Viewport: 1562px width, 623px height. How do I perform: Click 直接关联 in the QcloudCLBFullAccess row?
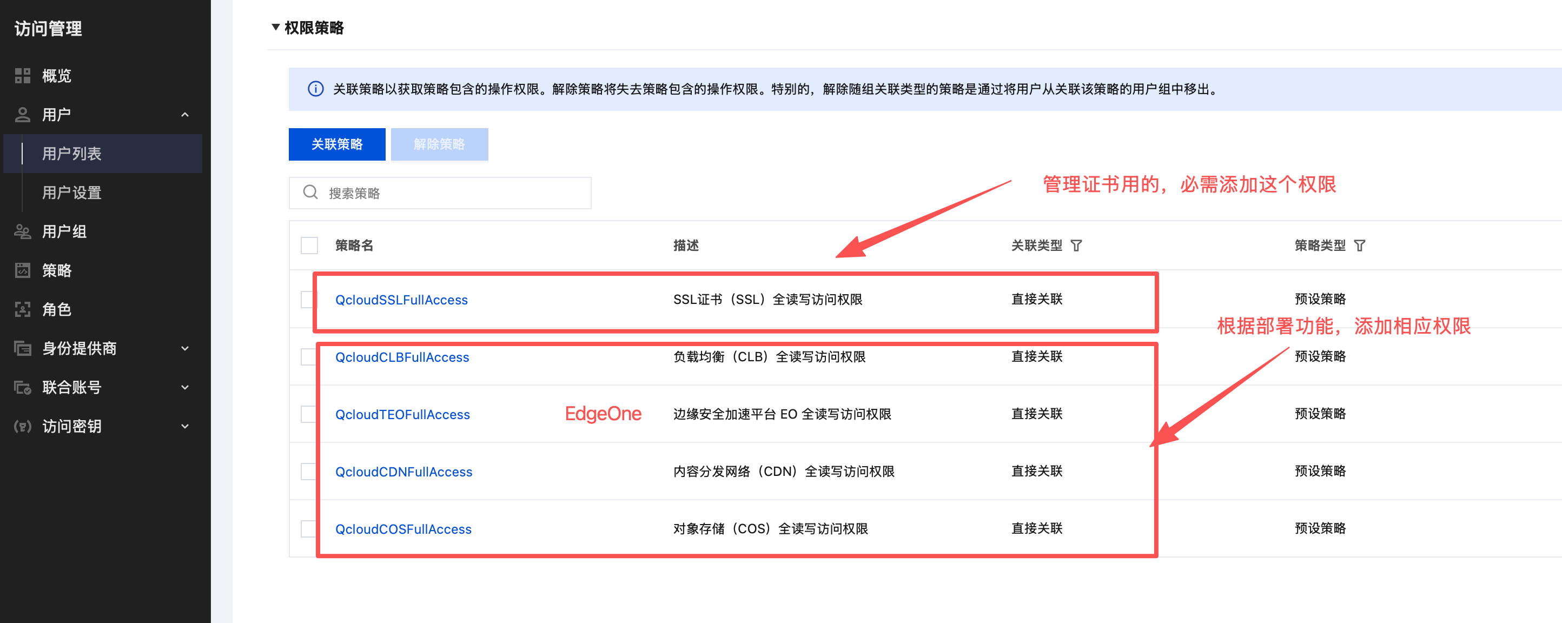click(x=1037, y=357)
